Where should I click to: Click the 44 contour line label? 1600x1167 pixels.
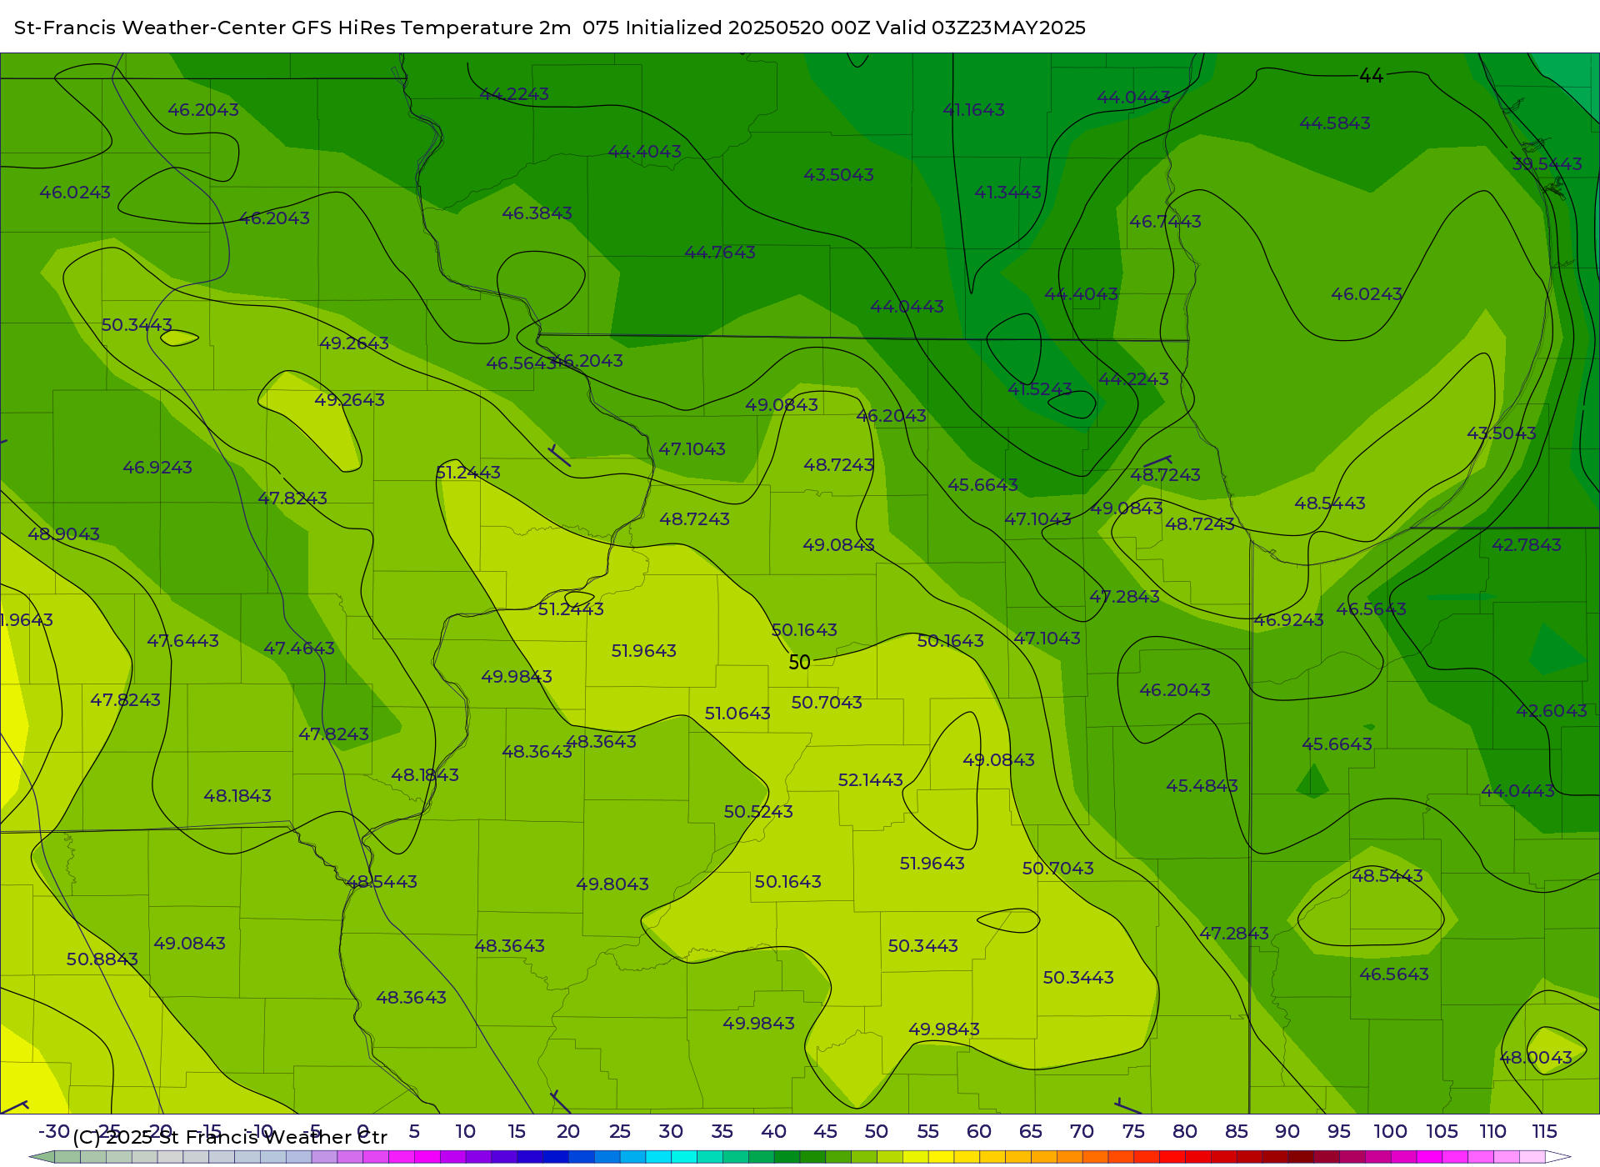coord(1371,76)
